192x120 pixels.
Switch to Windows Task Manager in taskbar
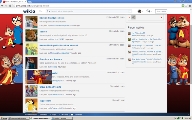pyautogui.click(x=18, y=118)
